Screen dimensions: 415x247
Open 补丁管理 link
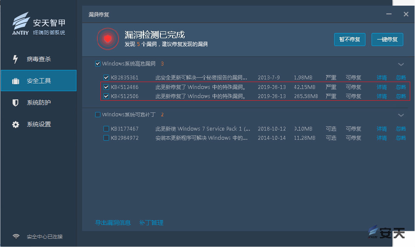pyautogui.click(x=151, y=223)
